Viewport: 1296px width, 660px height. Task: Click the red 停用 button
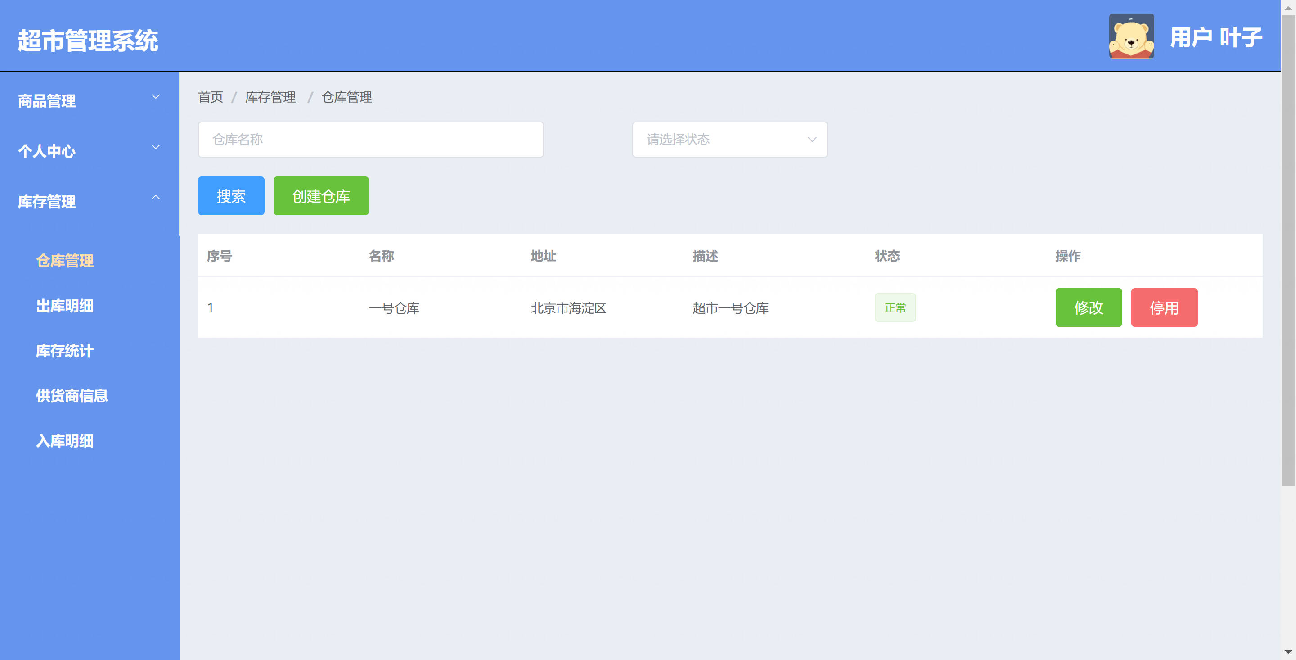pos(1164,307)
